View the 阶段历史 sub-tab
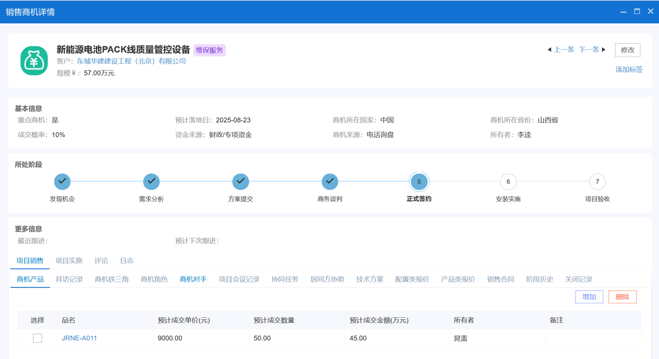Viewport: 659px width, 359px height. [539, 279]
